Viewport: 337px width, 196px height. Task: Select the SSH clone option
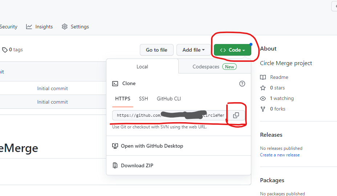(143, 99)
